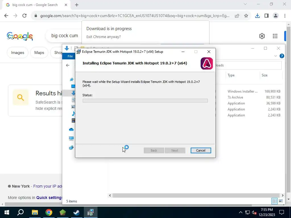Switch Explorer to large icons view
The width and height of the screenshot is (291, 218).
coord(280,201)
